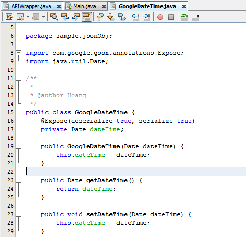Switch to Main.java tab
246x237 pixels.
point(84,6)
